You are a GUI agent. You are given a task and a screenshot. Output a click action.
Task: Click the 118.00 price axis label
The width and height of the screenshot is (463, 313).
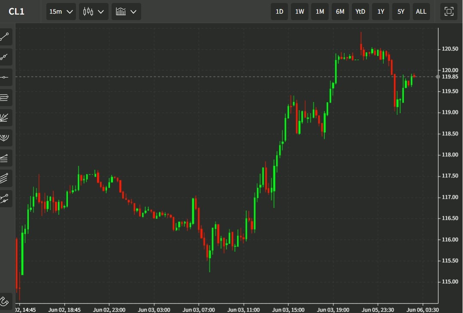click(450, 155)
